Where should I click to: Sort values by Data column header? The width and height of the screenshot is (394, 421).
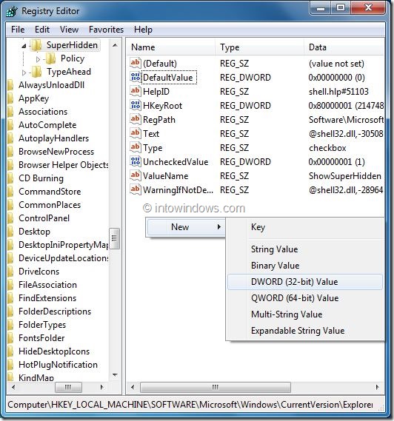tap(344, 47)
